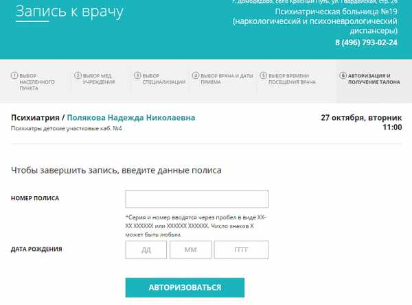
Task: Click the step 6 circle number icon
Action: point(343,75)
